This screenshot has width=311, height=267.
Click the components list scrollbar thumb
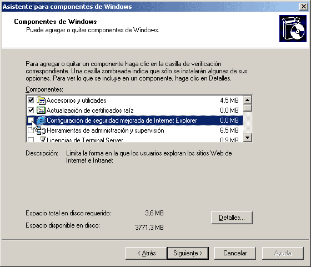tap(247, 108)
